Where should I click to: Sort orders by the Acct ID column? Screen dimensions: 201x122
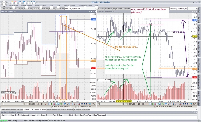coord(13,115)
